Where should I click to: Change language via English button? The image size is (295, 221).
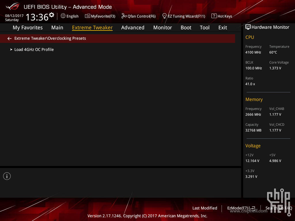[x=72, y=16]
